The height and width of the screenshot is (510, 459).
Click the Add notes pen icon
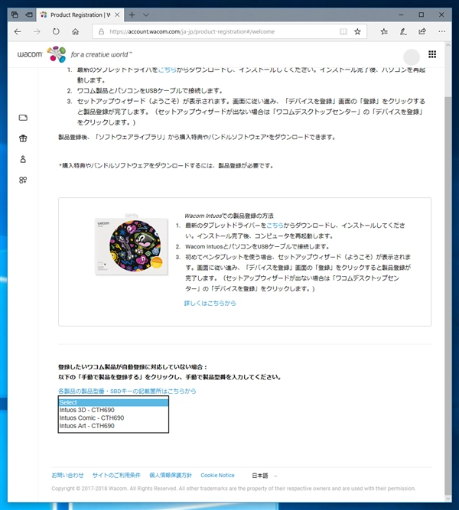coord(403,31)
